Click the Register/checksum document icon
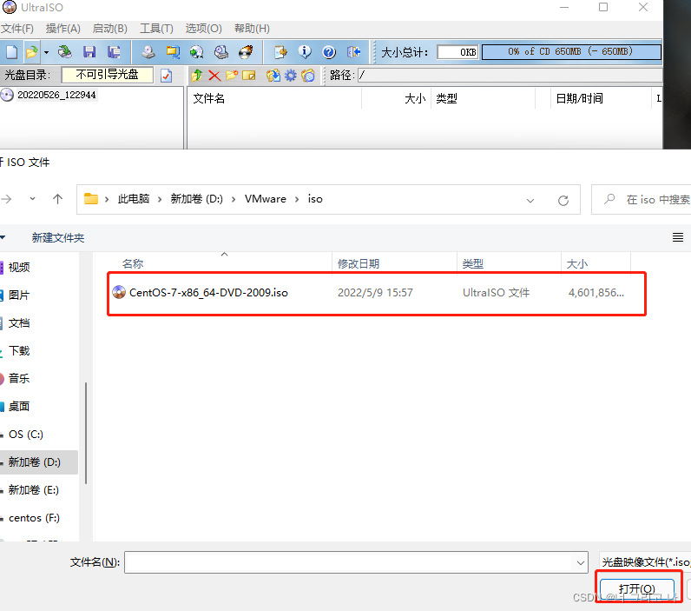 point(280,52)
